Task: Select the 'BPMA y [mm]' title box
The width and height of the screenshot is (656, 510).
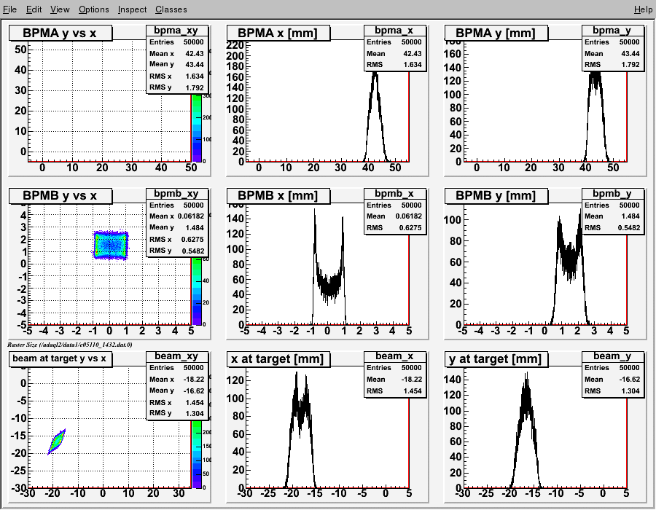Action: [x=496, y=33]
